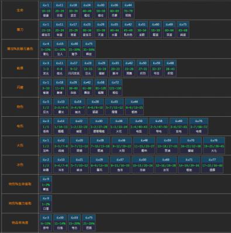Select the iLv 68 tile with 38-41
This screenshot has height=233, width=231.
click(x=170, y=68)
